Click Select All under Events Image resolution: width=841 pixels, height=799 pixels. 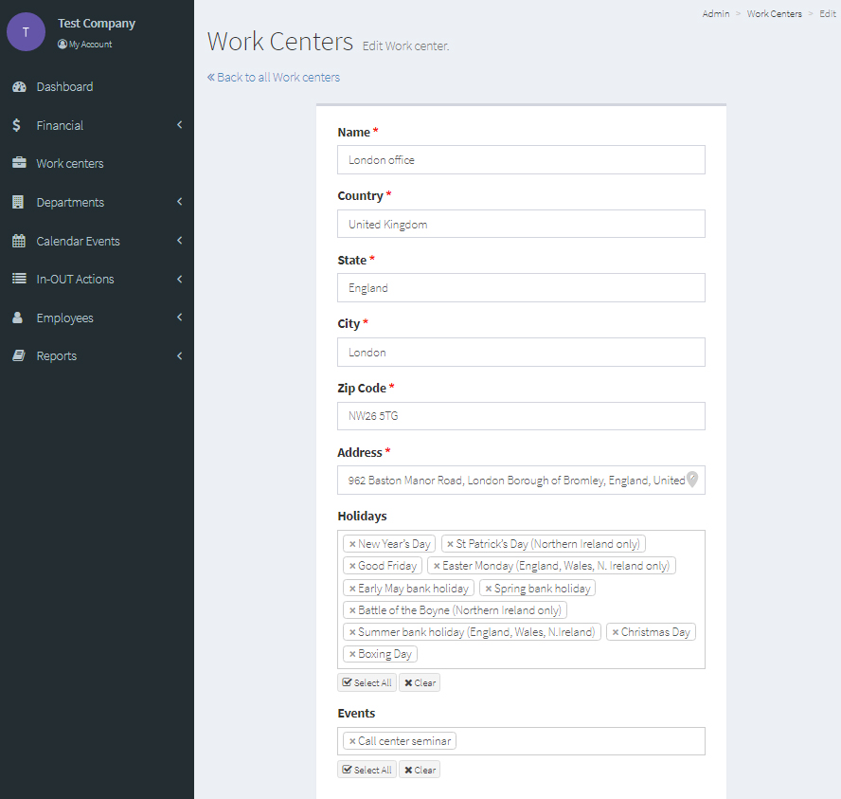point(367,770)
